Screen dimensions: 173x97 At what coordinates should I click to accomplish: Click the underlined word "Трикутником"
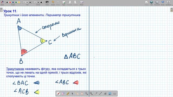coord(15,69)
